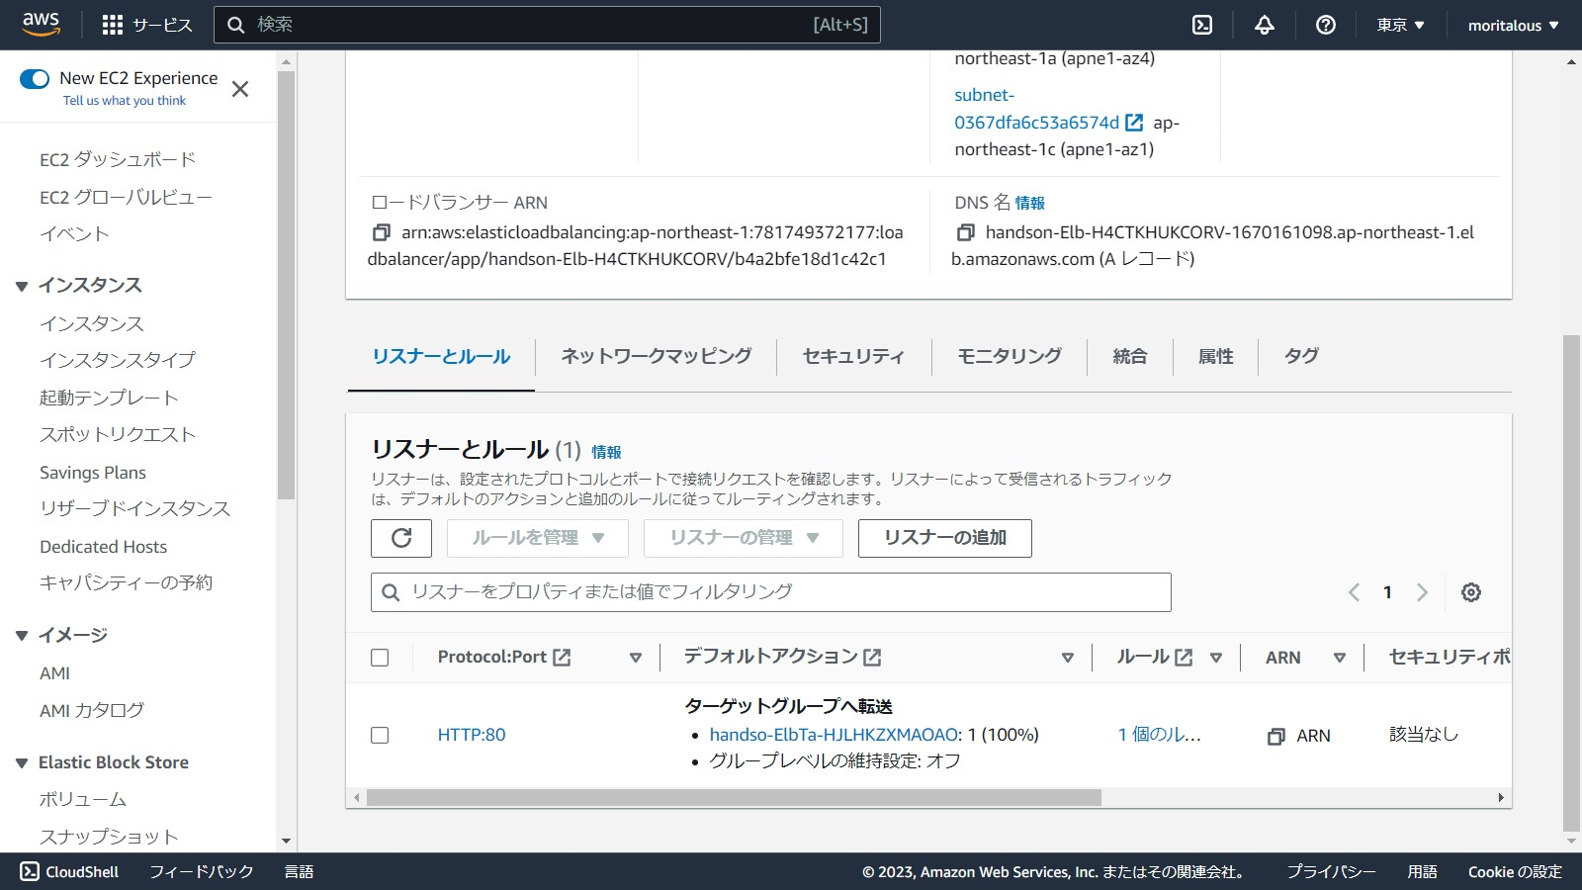Open the external link icon next to subnet-0367dfa6c53a6574d
Screen dimensions: 1582x890
[1134, 123]
